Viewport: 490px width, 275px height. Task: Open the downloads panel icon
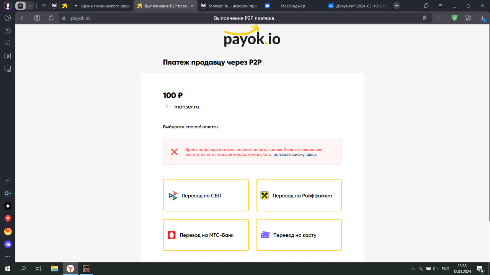coord(483,18)
